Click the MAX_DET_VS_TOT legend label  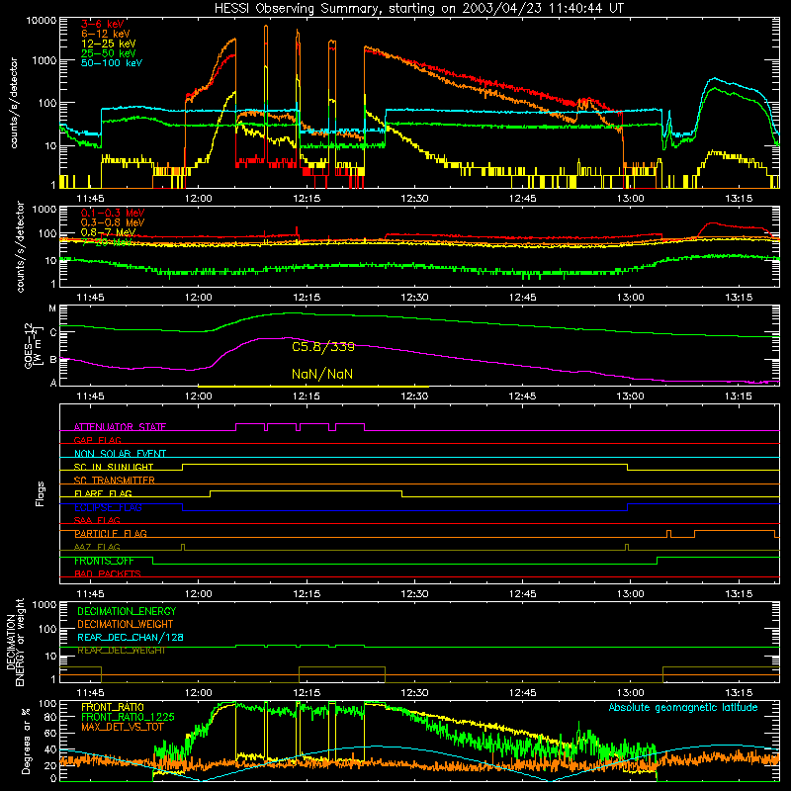pyautogui.click(x=122, y=727)
